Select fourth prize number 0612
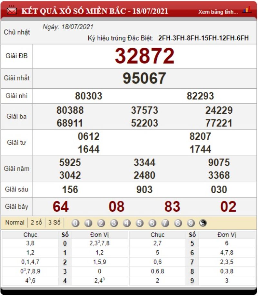The width and height of the screenshot is (258, 296). point(89,136)
